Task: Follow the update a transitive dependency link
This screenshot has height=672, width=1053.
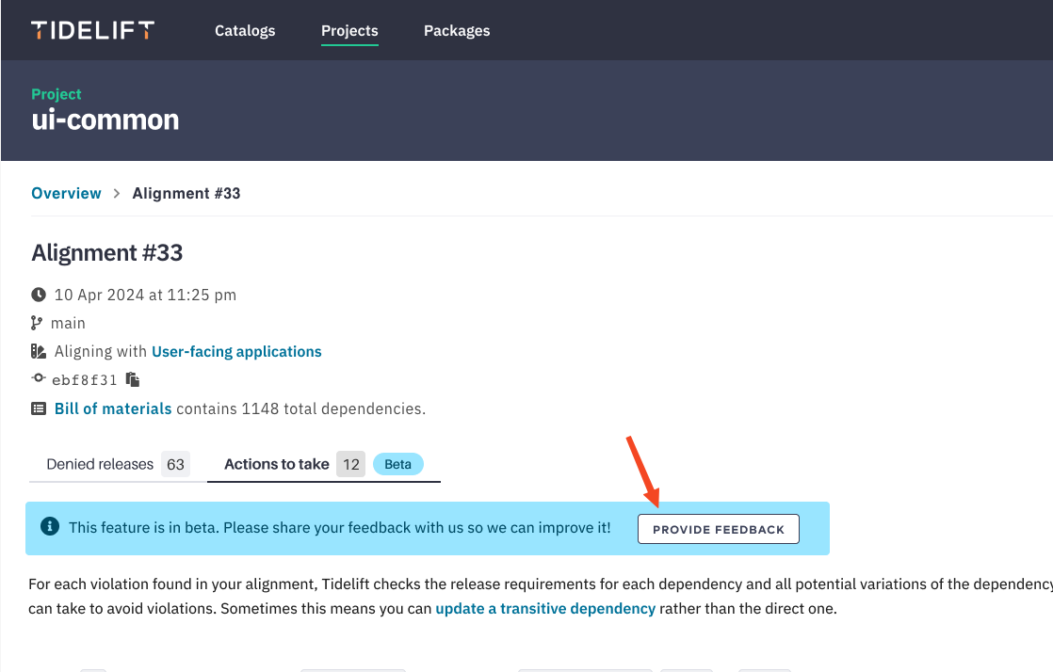Action: (545, 608)
